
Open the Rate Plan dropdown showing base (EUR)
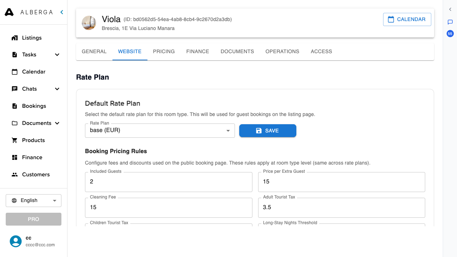coord(160,131)
